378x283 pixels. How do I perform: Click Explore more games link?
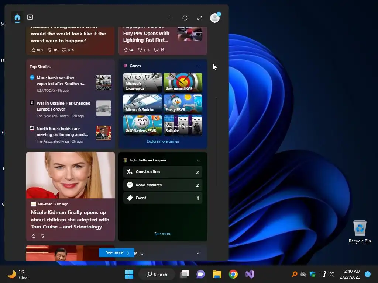point(163,141)
